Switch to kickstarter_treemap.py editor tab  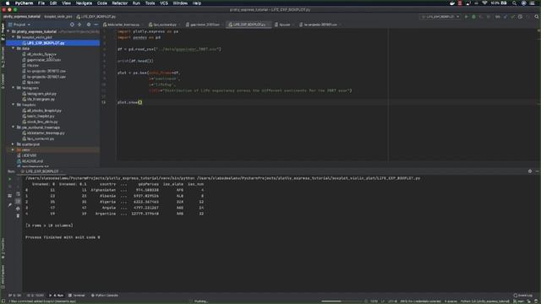[123, 24]
